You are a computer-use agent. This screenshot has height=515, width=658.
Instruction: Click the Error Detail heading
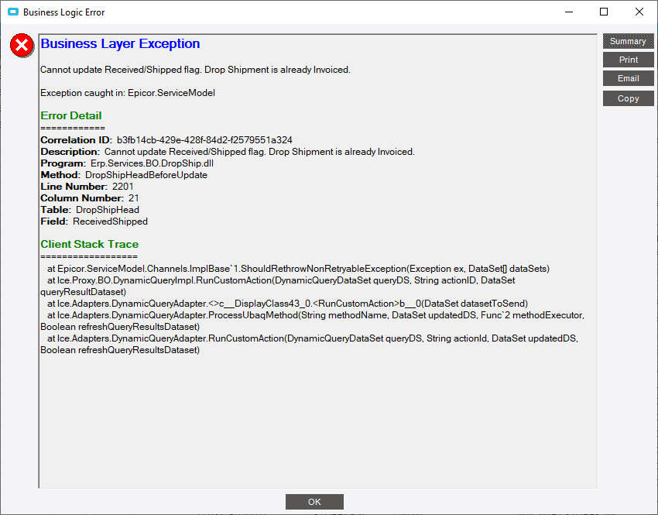point(71,115)
